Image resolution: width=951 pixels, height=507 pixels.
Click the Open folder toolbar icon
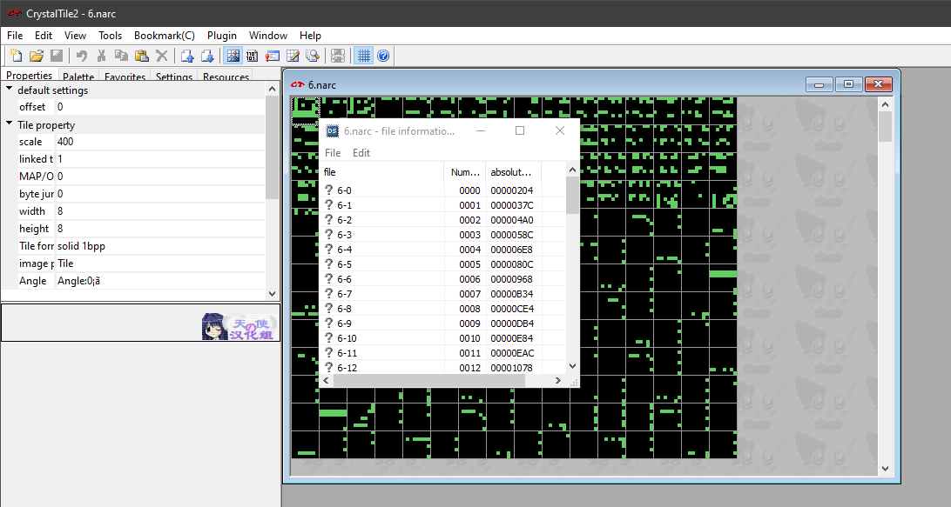click(36, 56)
